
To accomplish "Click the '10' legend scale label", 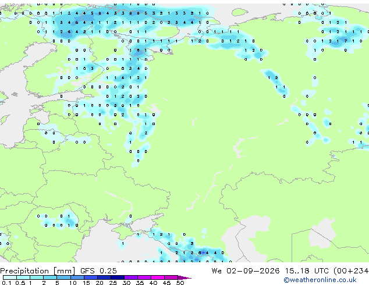I will [x=73, y=283].
